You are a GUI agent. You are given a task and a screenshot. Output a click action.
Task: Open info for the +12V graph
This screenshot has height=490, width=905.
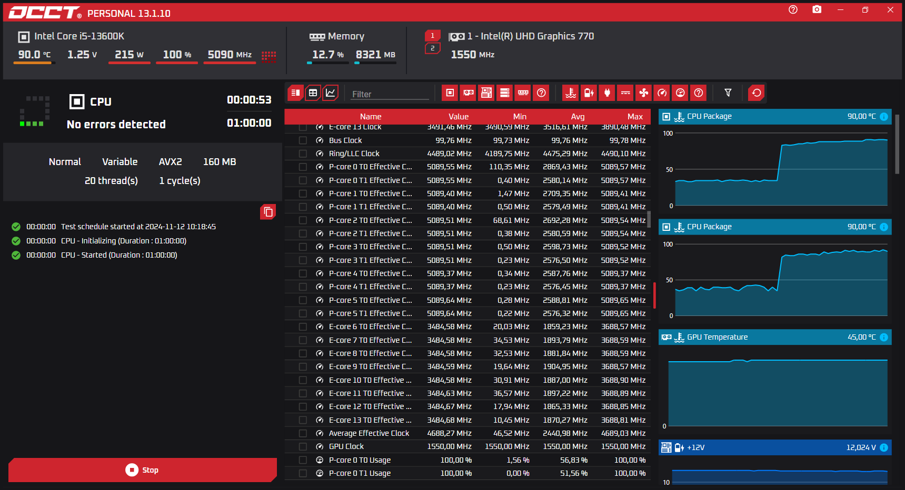(x=884, y=448)
